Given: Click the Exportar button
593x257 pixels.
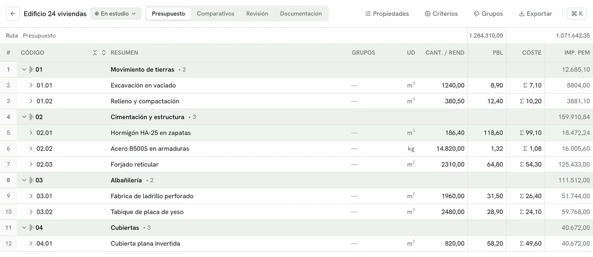Looking at the screenshot, I should tap(536, 14).
